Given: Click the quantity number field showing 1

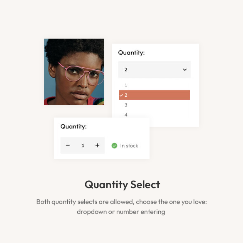Looking at the screenshot, I should (x=83, y=145).
